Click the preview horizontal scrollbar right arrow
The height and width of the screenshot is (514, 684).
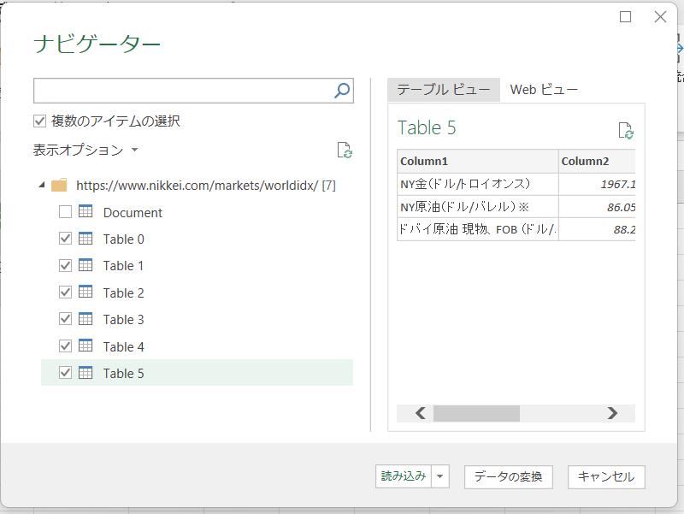tap(611, 413)
